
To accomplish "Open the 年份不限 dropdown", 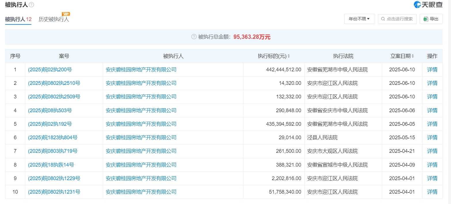I will click(x=359, y=19).
